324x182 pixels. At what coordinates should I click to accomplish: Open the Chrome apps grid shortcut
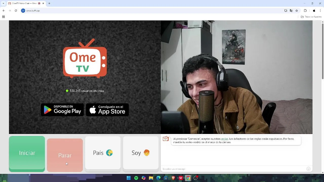point(3,17)
